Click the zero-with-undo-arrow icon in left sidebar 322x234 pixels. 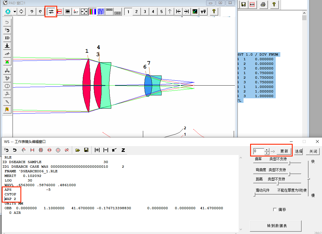pyautogui.click(x=7, y=30)
